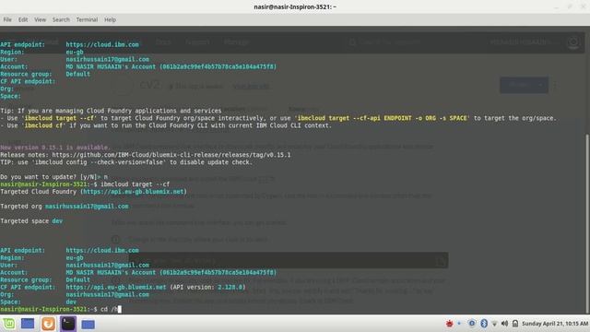Screen dimensions: 590x332
Task: Click the last blue taskbar window button
Action: tap(88, 324)
